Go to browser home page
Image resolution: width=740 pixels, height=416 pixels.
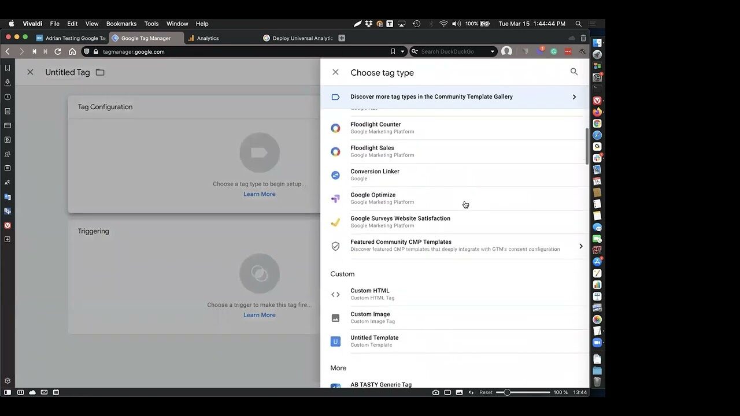click(72, 51)
